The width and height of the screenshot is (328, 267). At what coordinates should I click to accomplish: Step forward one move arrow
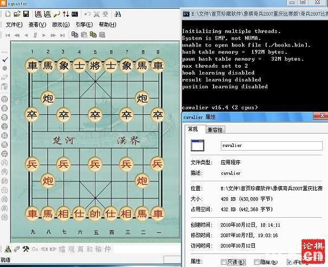tap(44, 35)
